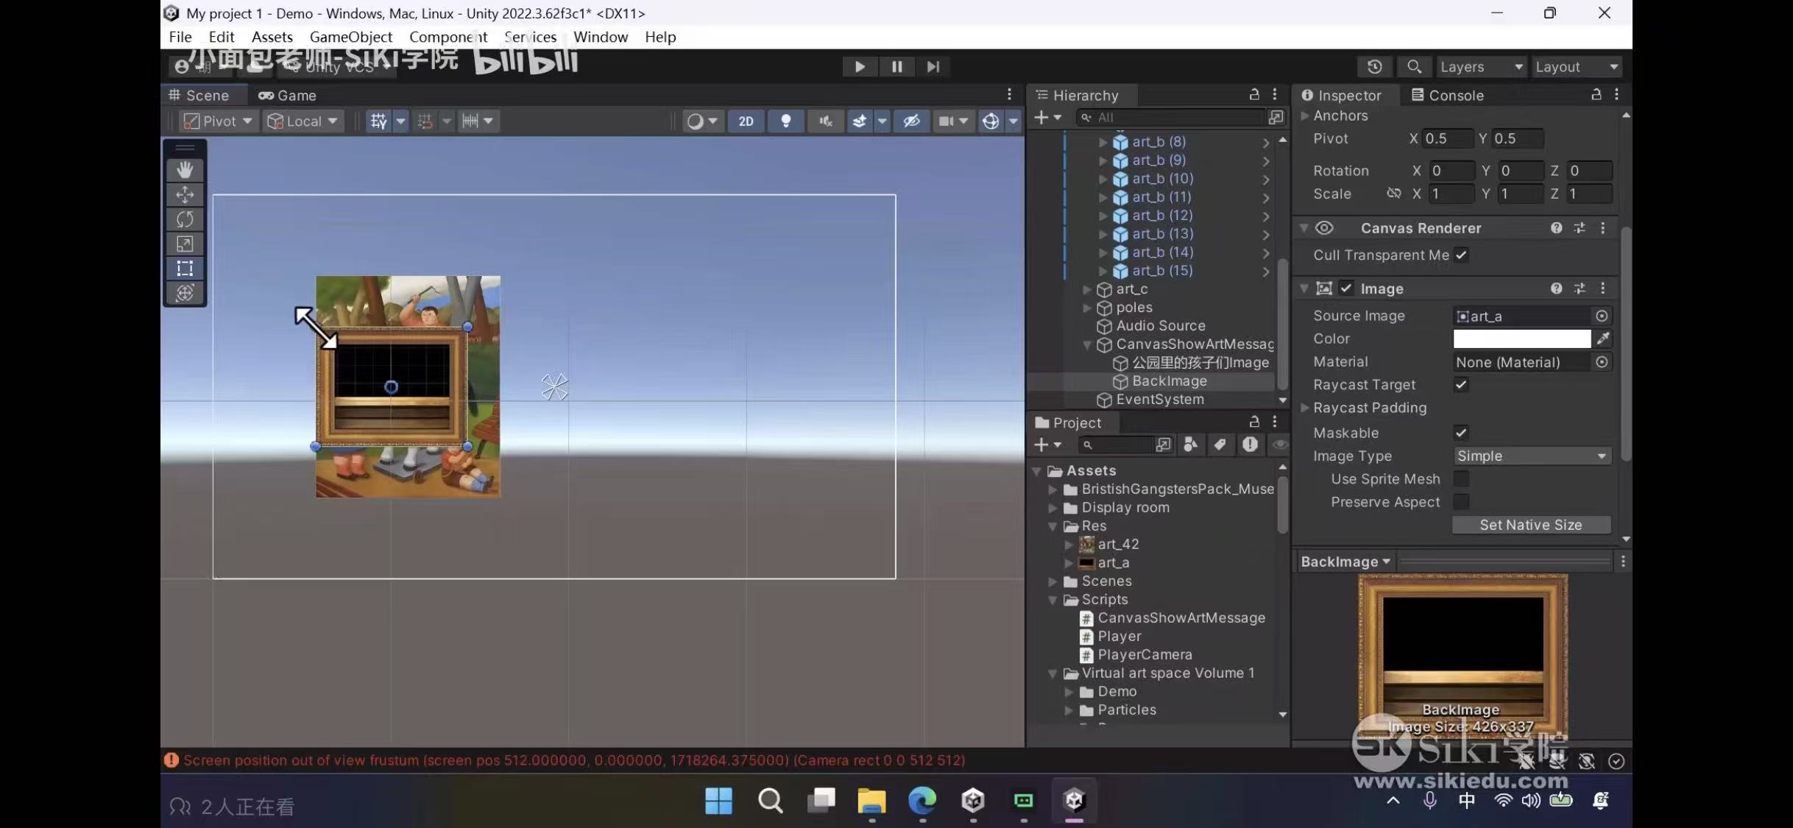This screenshot has width=1793, height=828.
Task: Click the Play button
Action: 860,67
